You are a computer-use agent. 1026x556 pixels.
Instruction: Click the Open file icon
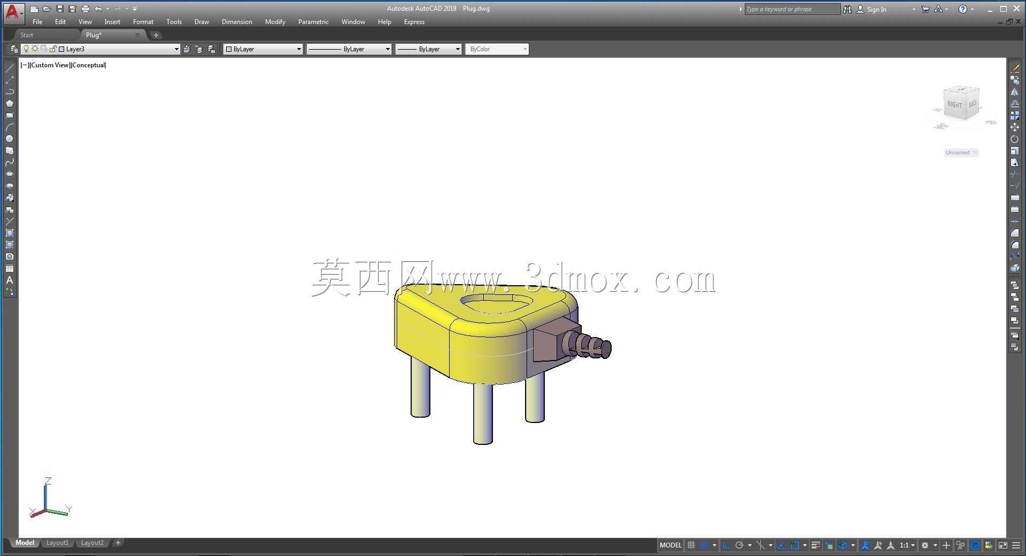click(47, 9)
